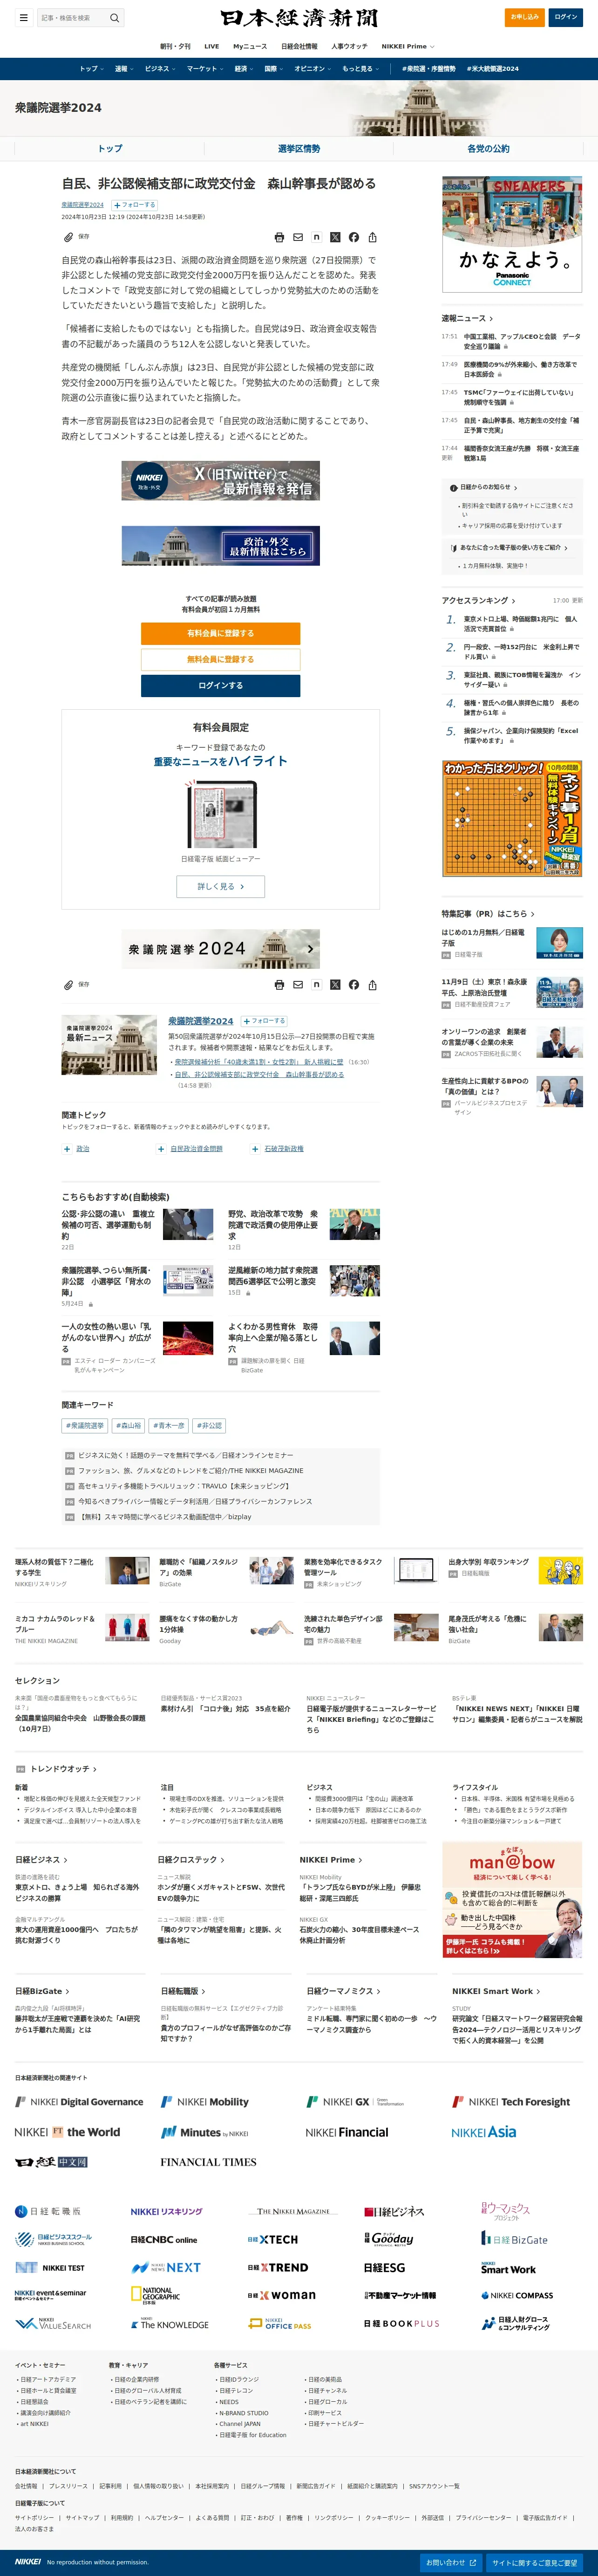Open the National Geographic logo
The image size is (598, 2576).
coord(156,2296)
